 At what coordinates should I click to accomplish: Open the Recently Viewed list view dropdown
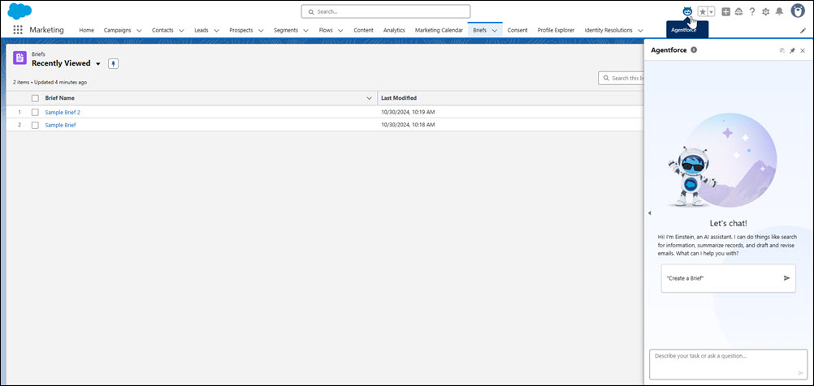click(x=97, y=64)
